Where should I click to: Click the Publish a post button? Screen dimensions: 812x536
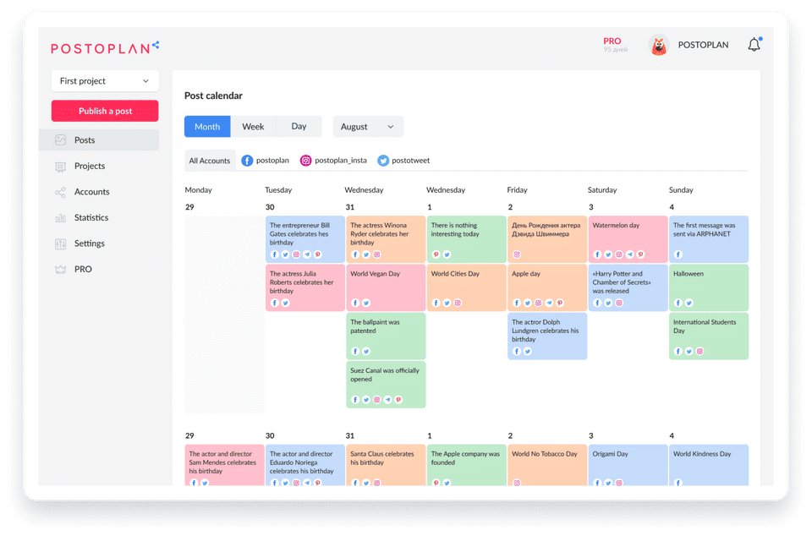pyautogui.click(x=105, y=112)
